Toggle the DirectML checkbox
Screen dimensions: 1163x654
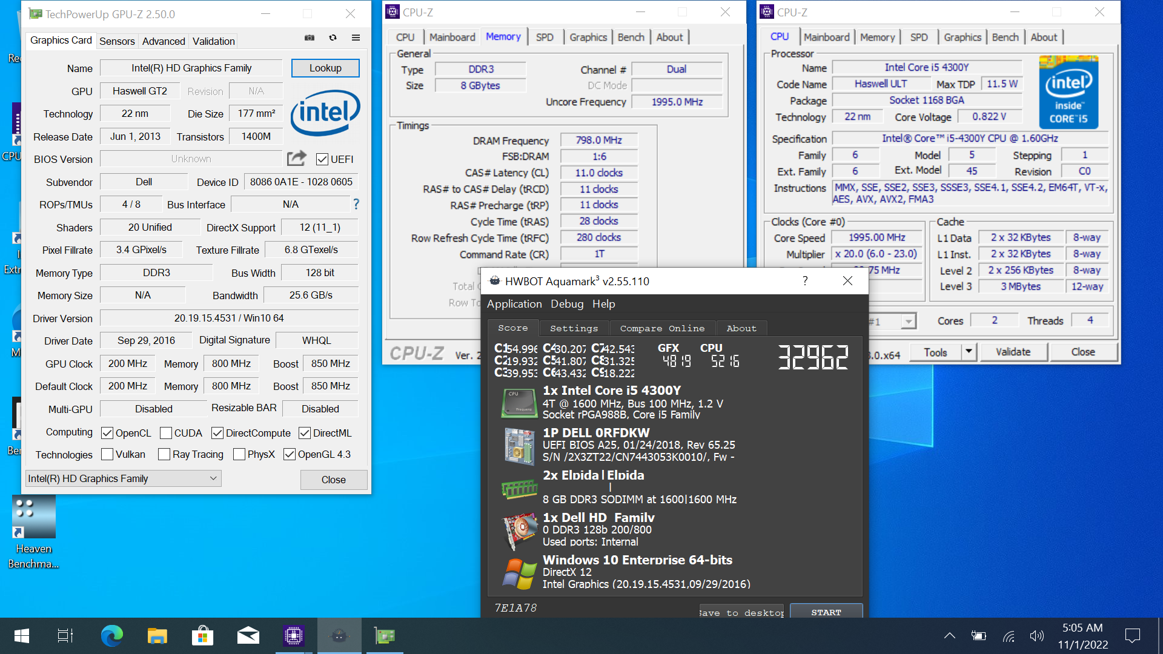(305, 433)
